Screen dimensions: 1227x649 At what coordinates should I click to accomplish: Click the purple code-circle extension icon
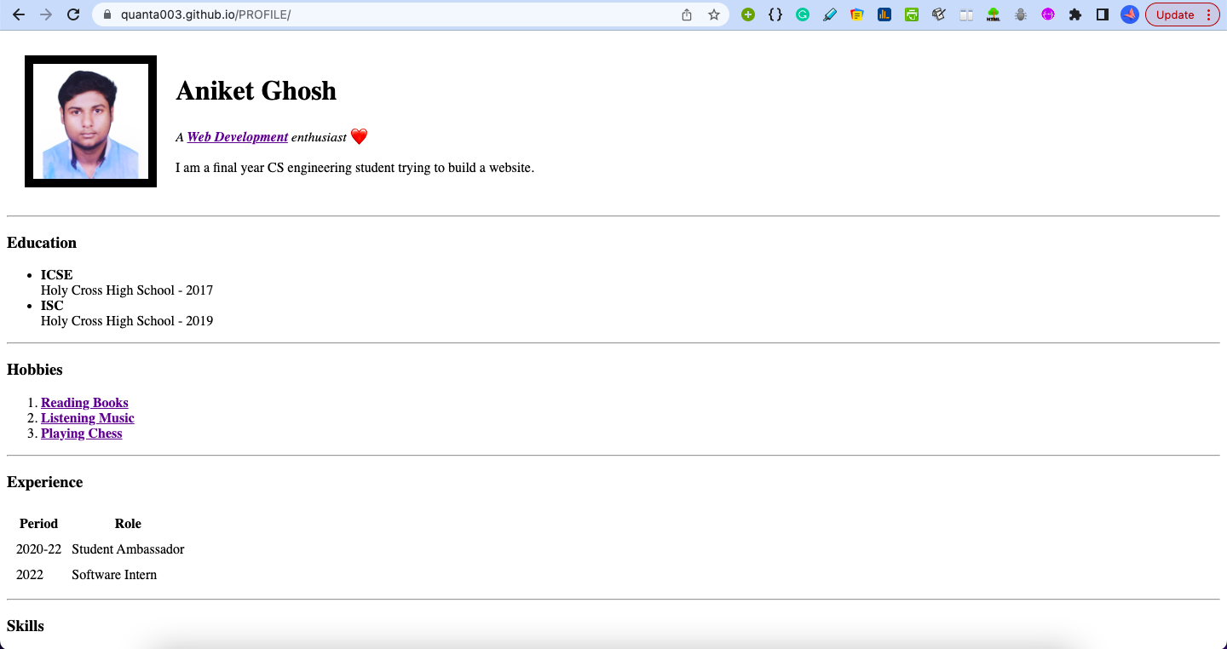1048,14
